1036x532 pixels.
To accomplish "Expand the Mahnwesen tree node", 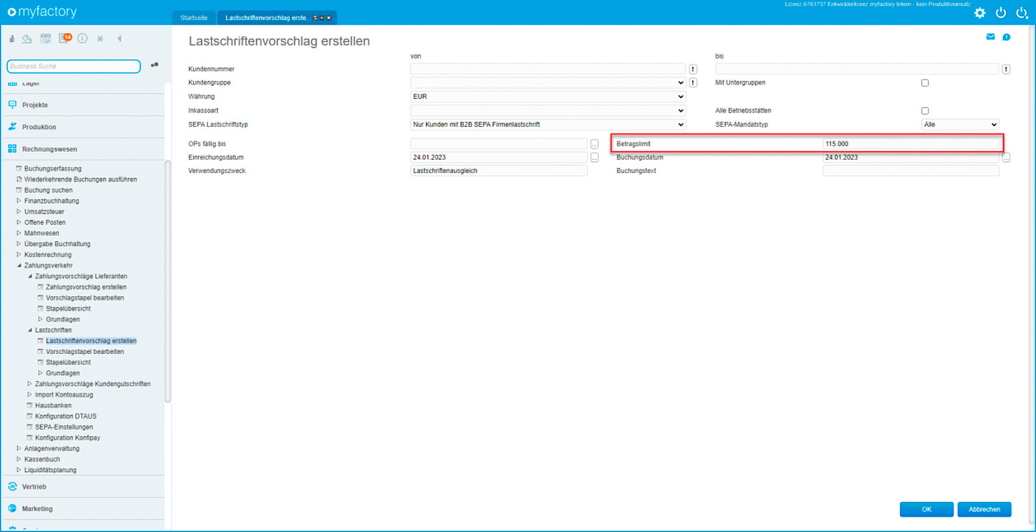I will pos(19,233).
